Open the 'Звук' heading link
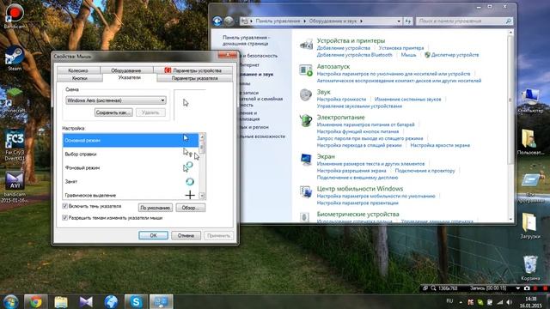This screenshot has width=550, height=309. tap(323, 92)
